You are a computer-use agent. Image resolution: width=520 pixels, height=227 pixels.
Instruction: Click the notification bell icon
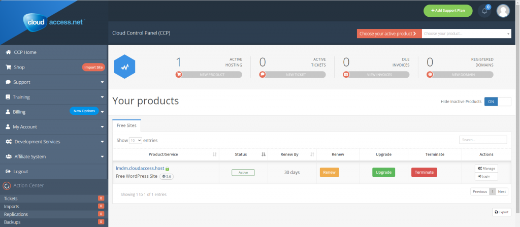tap(484, 11)
